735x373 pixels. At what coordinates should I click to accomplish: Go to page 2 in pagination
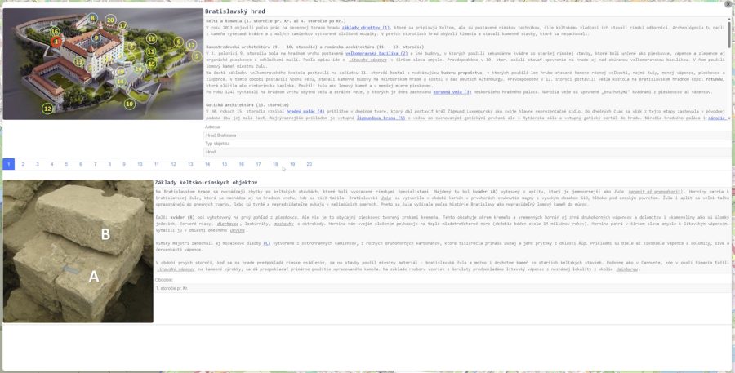click(x=23, y=164)
